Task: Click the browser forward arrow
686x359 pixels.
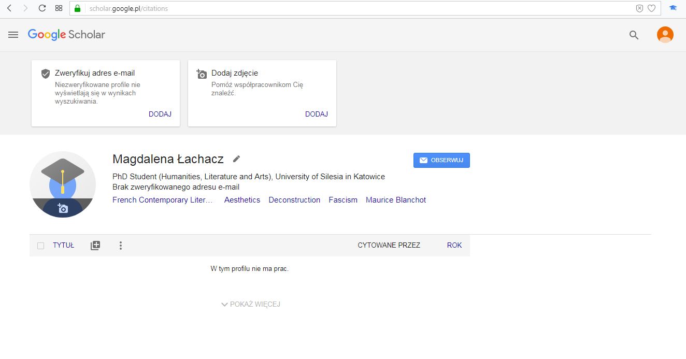Action: point(25,8)
